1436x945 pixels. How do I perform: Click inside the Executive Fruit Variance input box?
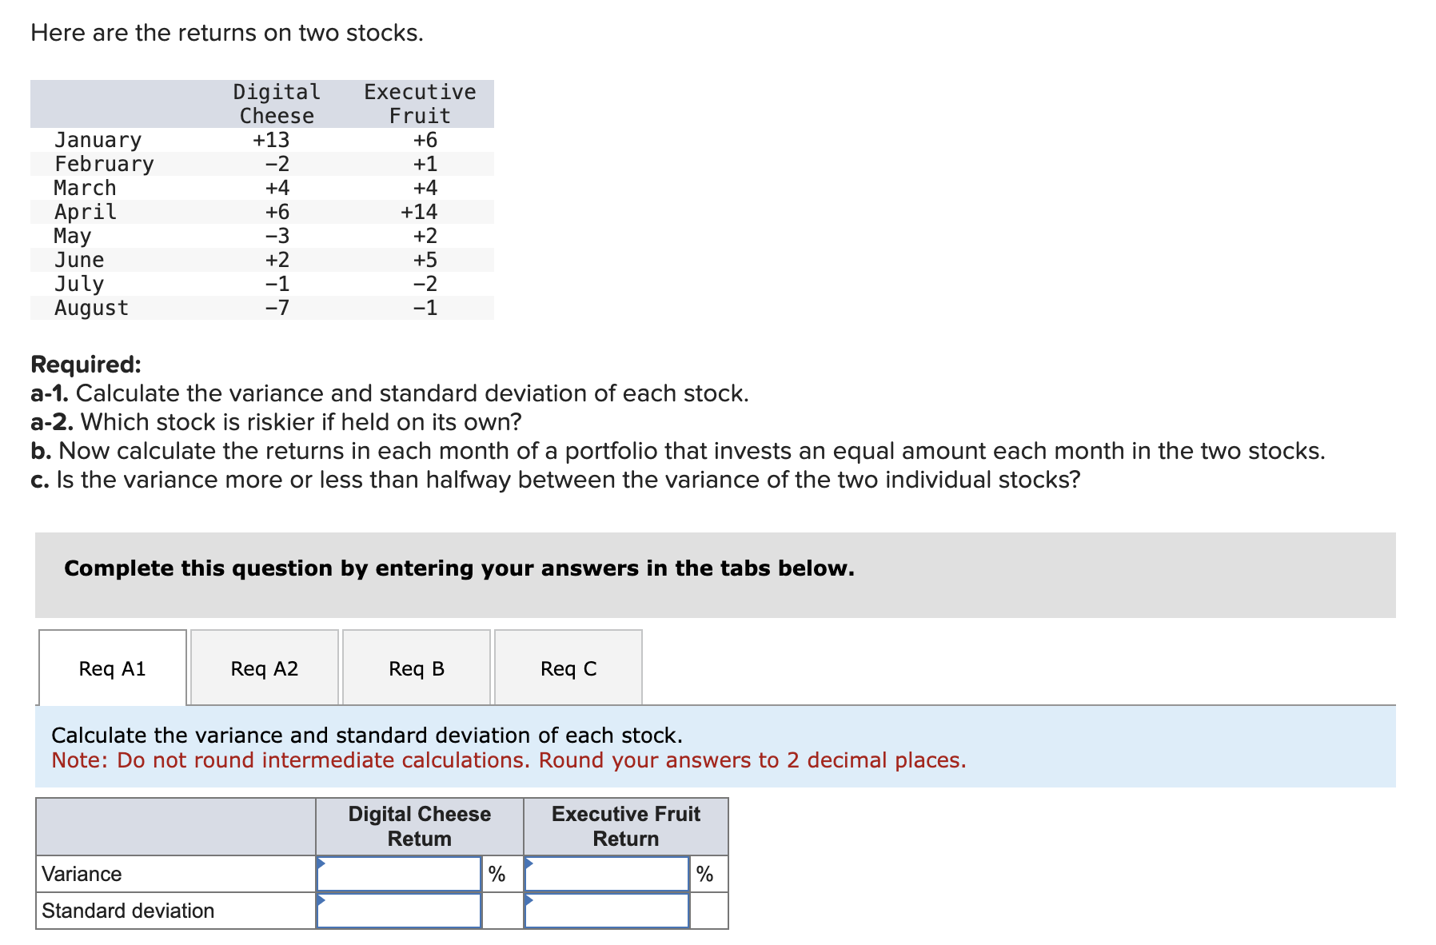(x=606, y=875)
